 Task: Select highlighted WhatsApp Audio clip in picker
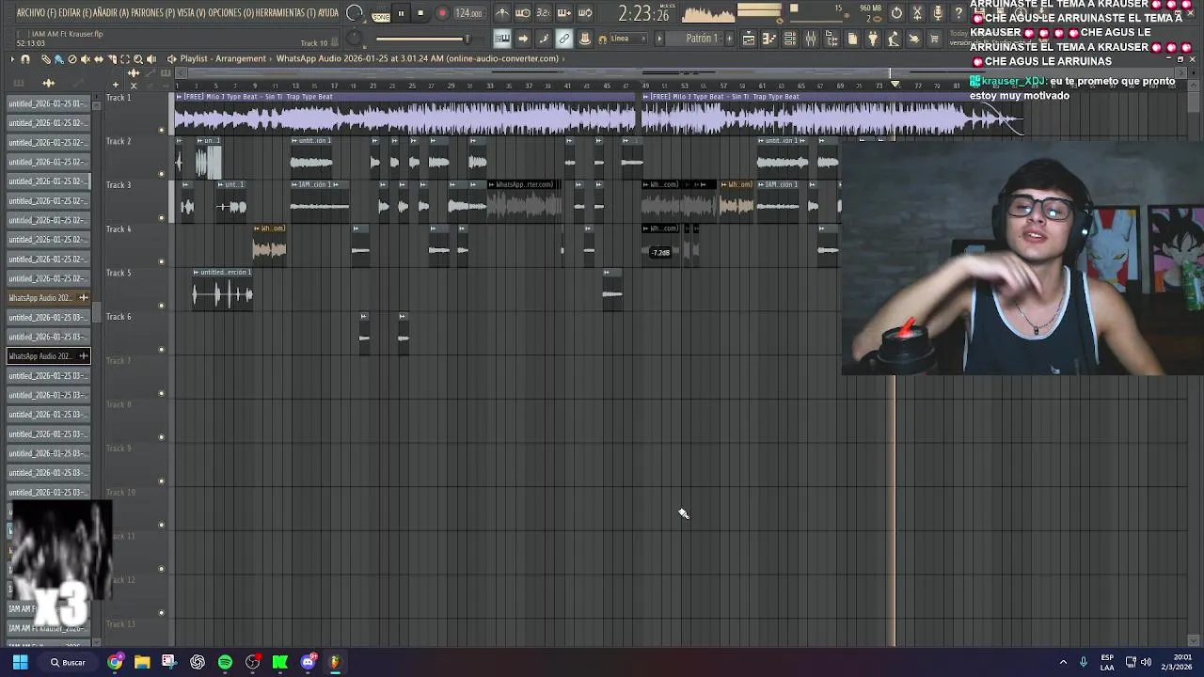(48, 356)
